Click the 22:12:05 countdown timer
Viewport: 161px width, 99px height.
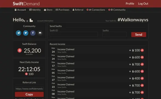(x=29, y=69)
